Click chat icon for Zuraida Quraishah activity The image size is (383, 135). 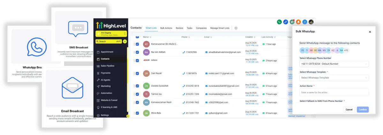(x=263, y=86)
